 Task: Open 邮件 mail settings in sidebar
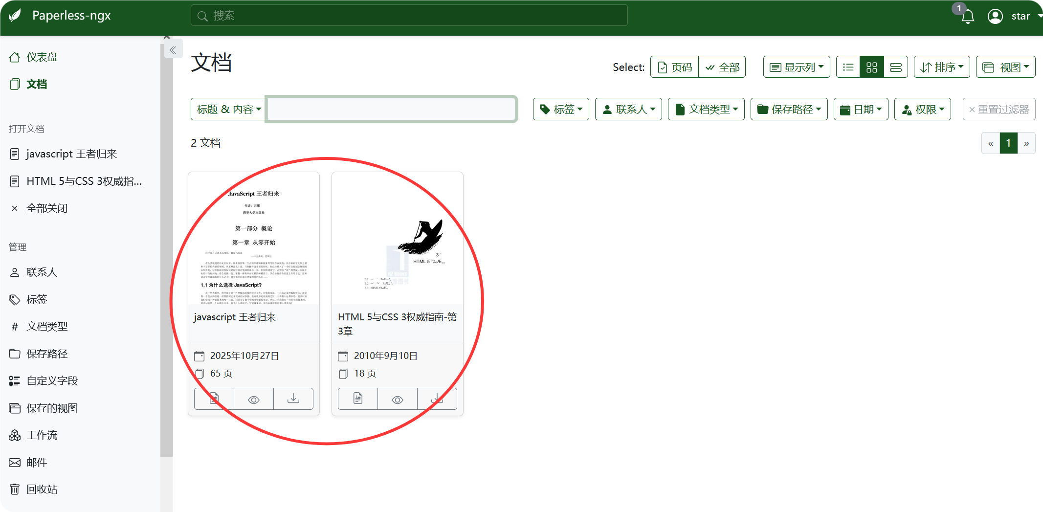37,463
